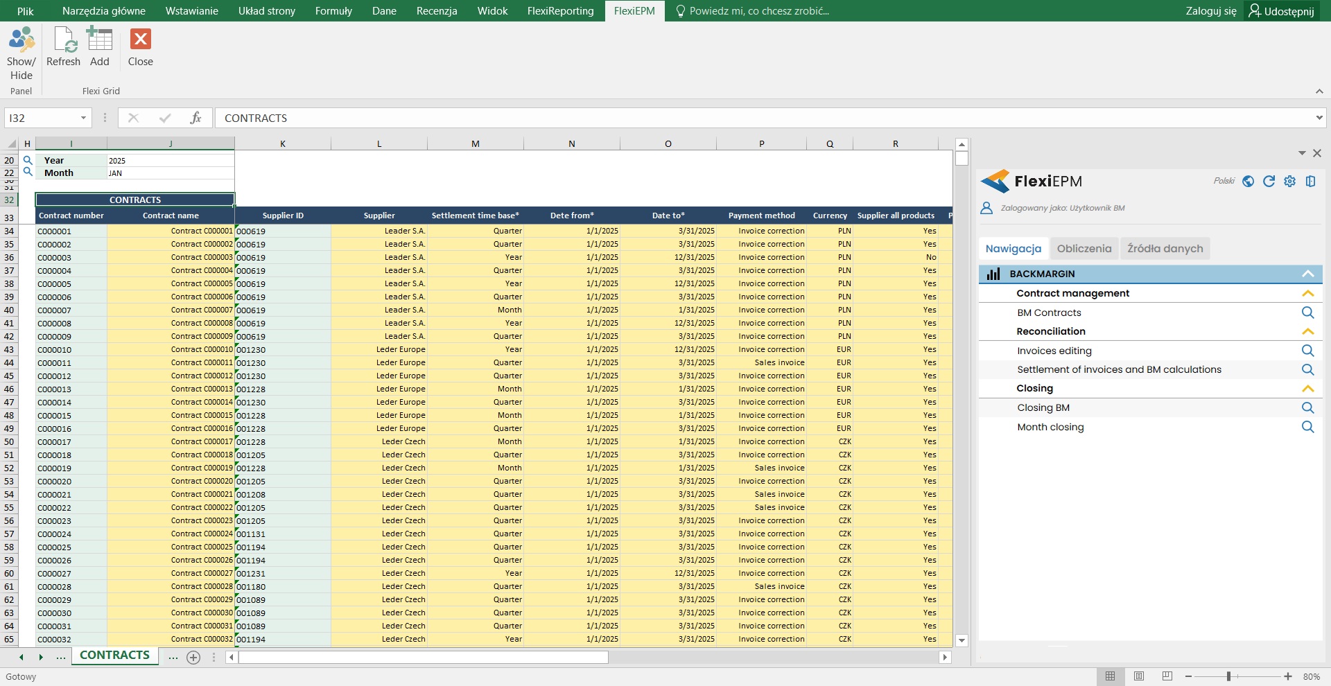The image size is (1331, 686).
Task: Click the Show/Hide Panel icon
Action: [21, 42]
